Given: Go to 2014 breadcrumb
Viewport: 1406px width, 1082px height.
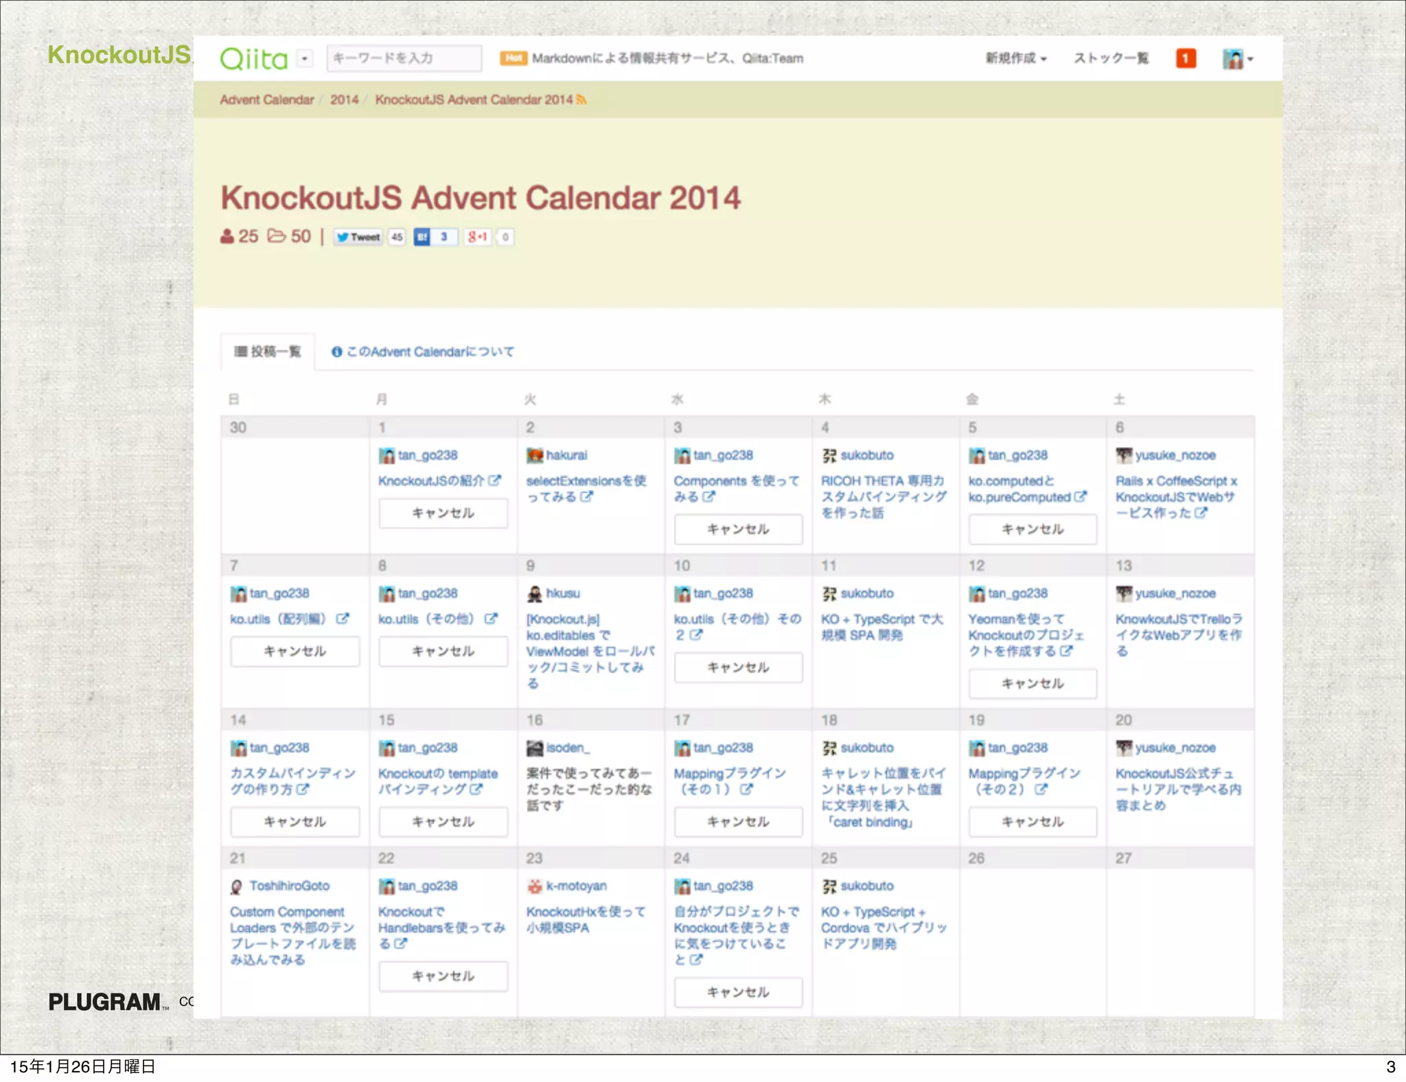Looking at the screenshot, I should click(344, 100).
